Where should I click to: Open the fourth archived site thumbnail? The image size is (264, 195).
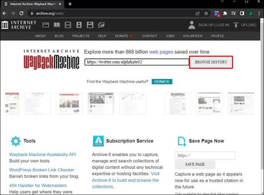tap(101, 103)
